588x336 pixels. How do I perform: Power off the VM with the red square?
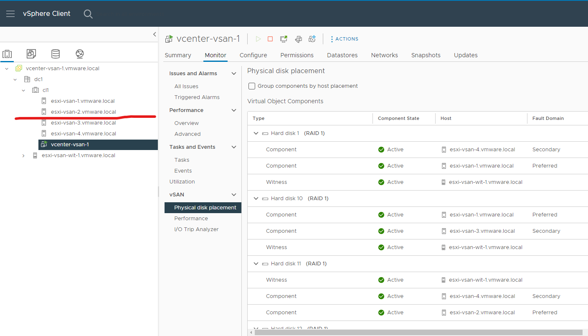(x=270, y=39)
